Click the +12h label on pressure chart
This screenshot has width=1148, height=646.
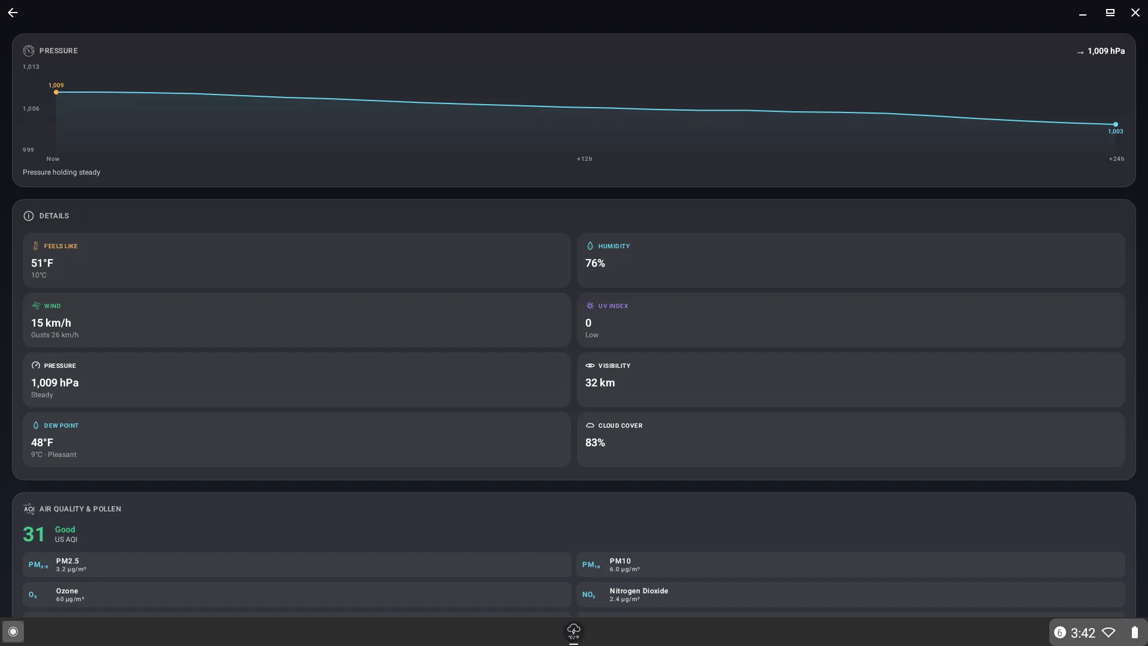[x=584, y=159]
